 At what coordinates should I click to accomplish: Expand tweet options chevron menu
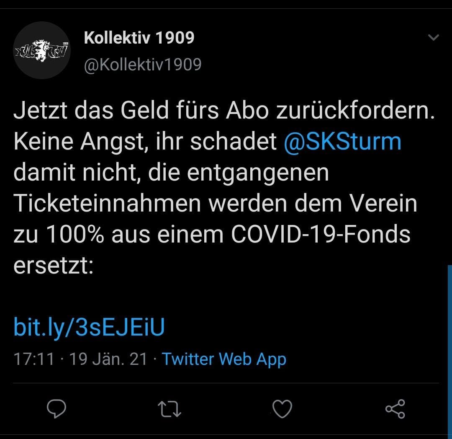[x=433, y=37]
